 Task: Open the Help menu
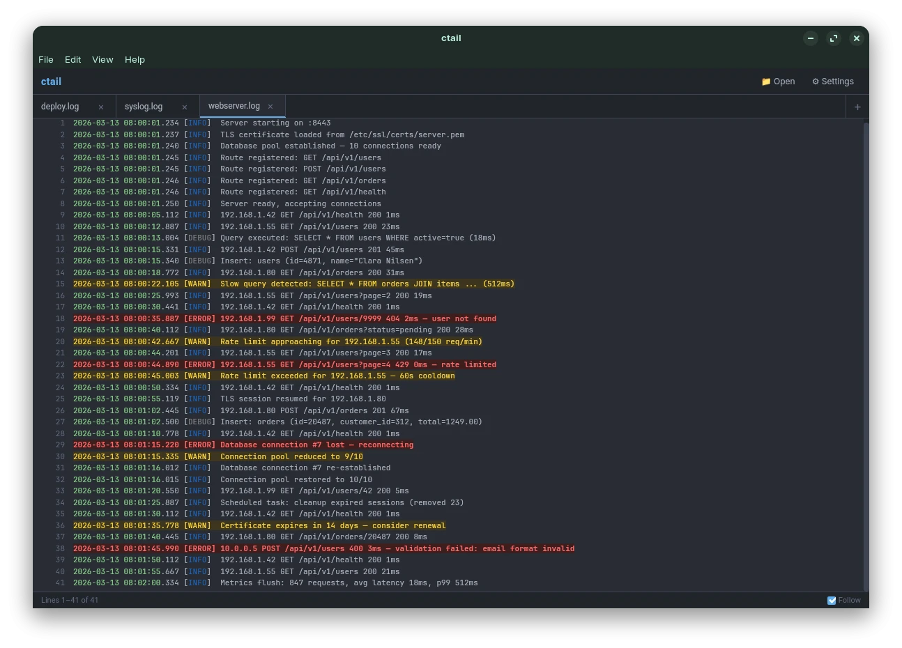click(135, 60)
